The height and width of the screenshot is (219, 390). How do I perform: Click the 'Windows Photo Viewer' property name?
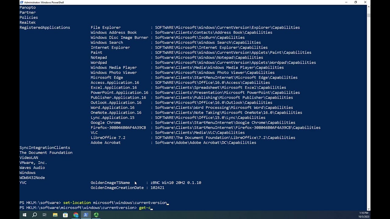coord(114,72)
